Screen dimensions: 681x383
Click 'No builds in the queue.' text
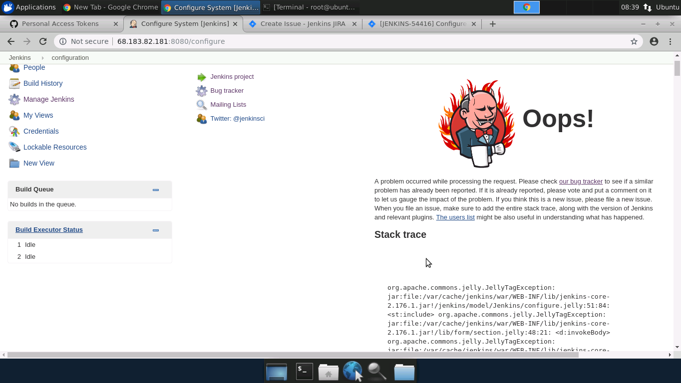point(43,204)
